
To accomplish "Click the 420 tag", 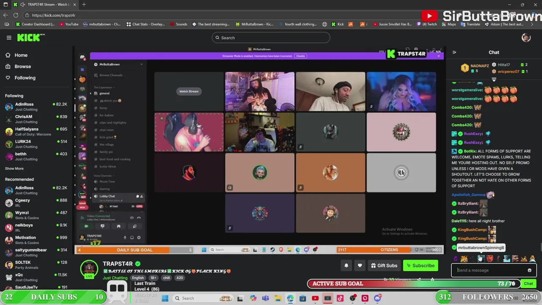I will point(180,278).
